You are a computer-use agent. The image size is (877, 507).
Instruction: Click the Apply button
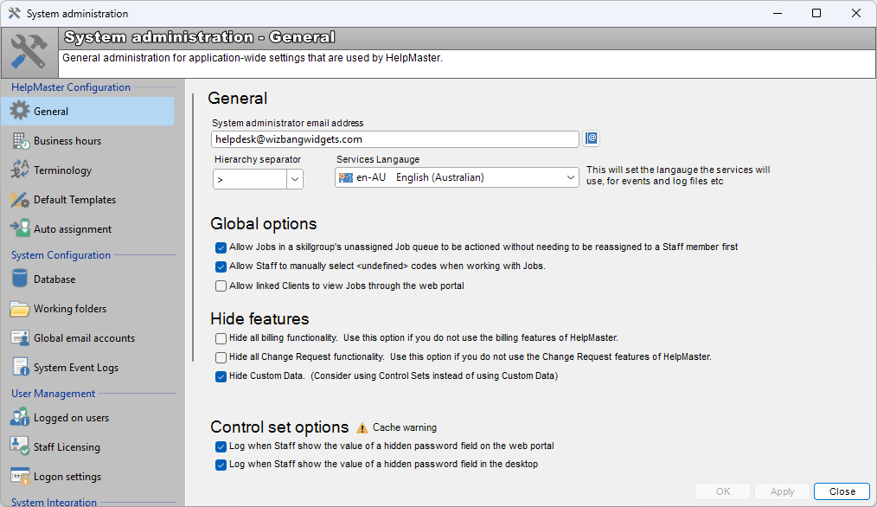[x=782, y=491]
